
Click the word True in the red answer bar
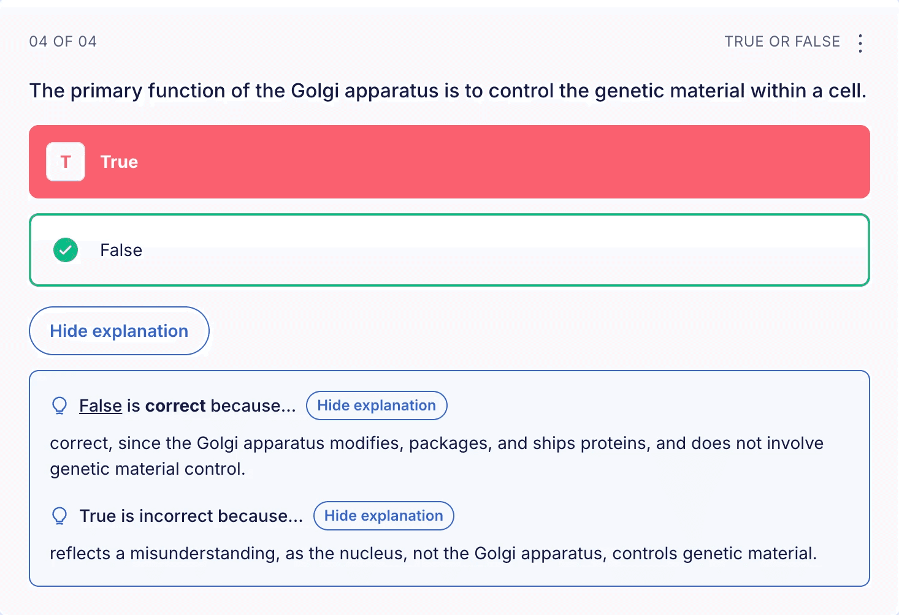tap(119, 162)
